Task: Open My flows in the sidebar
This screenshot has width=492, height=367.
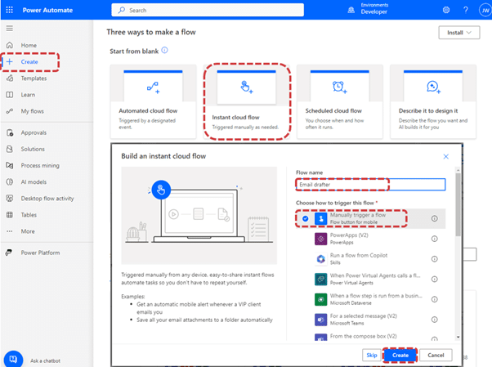Action: (x=33, y=111)
